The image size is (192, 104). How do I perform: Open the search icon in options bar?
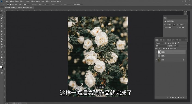[186, 5]
